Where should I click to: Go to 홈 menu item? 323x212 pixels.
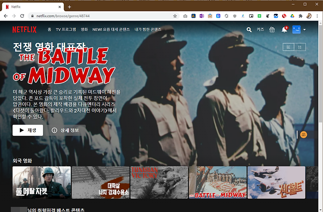(49, 29)
